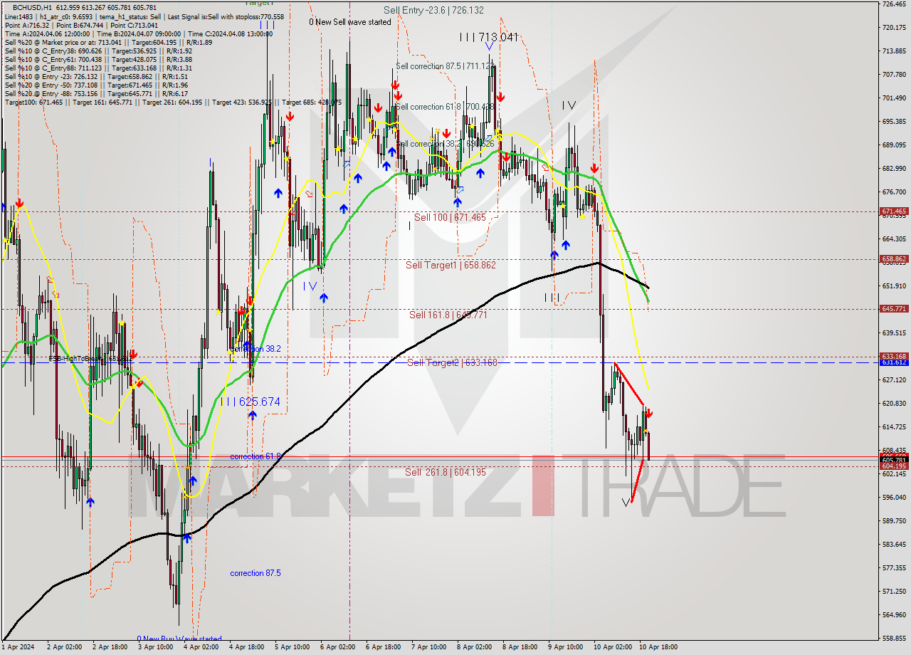This screenshot has height=655, width=911.
Task: Select the 'Sell 100 | 671.465' label
Action: tap(450, 217)
